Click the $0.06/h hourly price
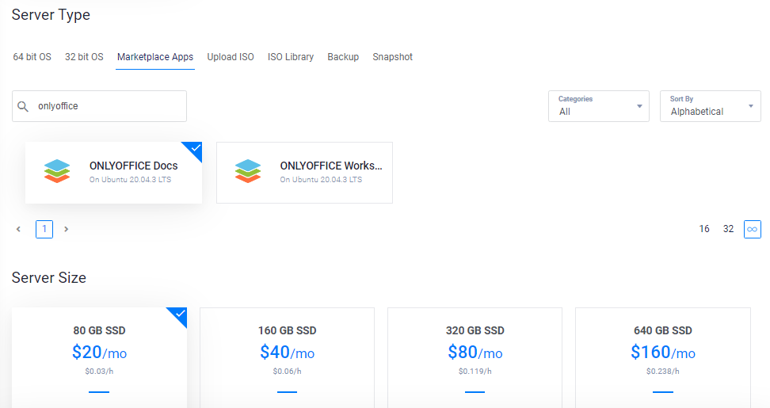Image resolution: width=770 pixels, height=408 pixels. pyautogui.click(x=288, y=372)
